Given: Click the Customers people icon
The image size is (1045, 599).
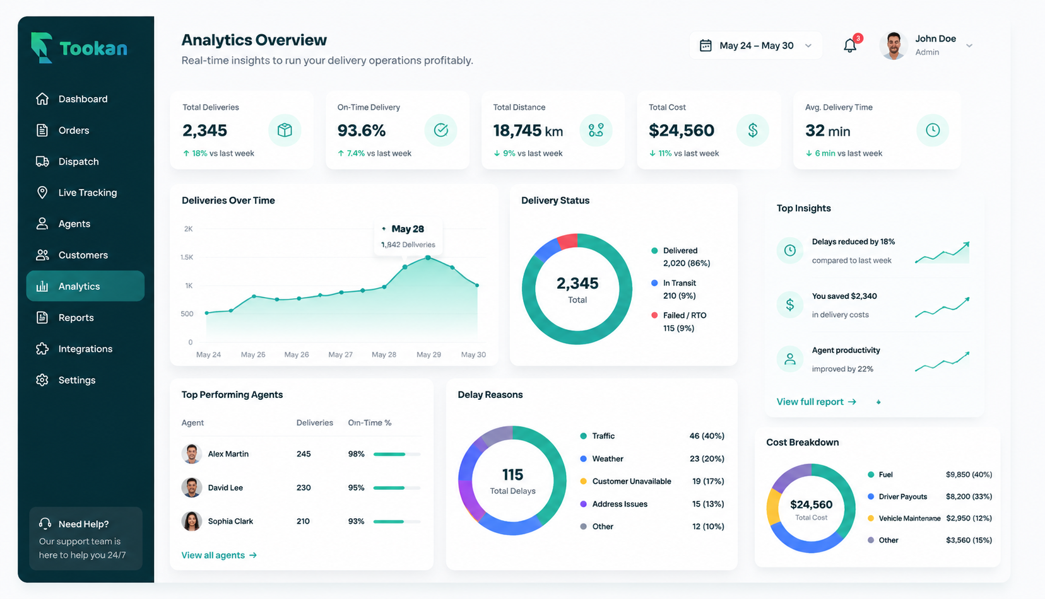Looking at the screenshot, I should point(42,255).
